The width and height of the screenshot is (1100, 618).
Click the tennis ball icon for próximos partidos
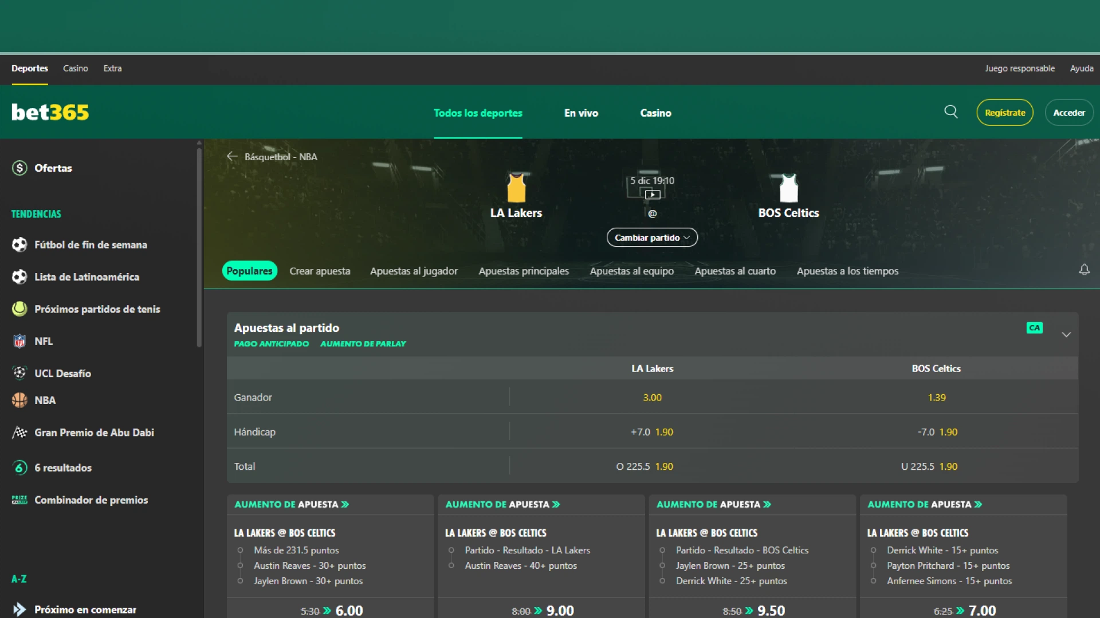point(19,308)
